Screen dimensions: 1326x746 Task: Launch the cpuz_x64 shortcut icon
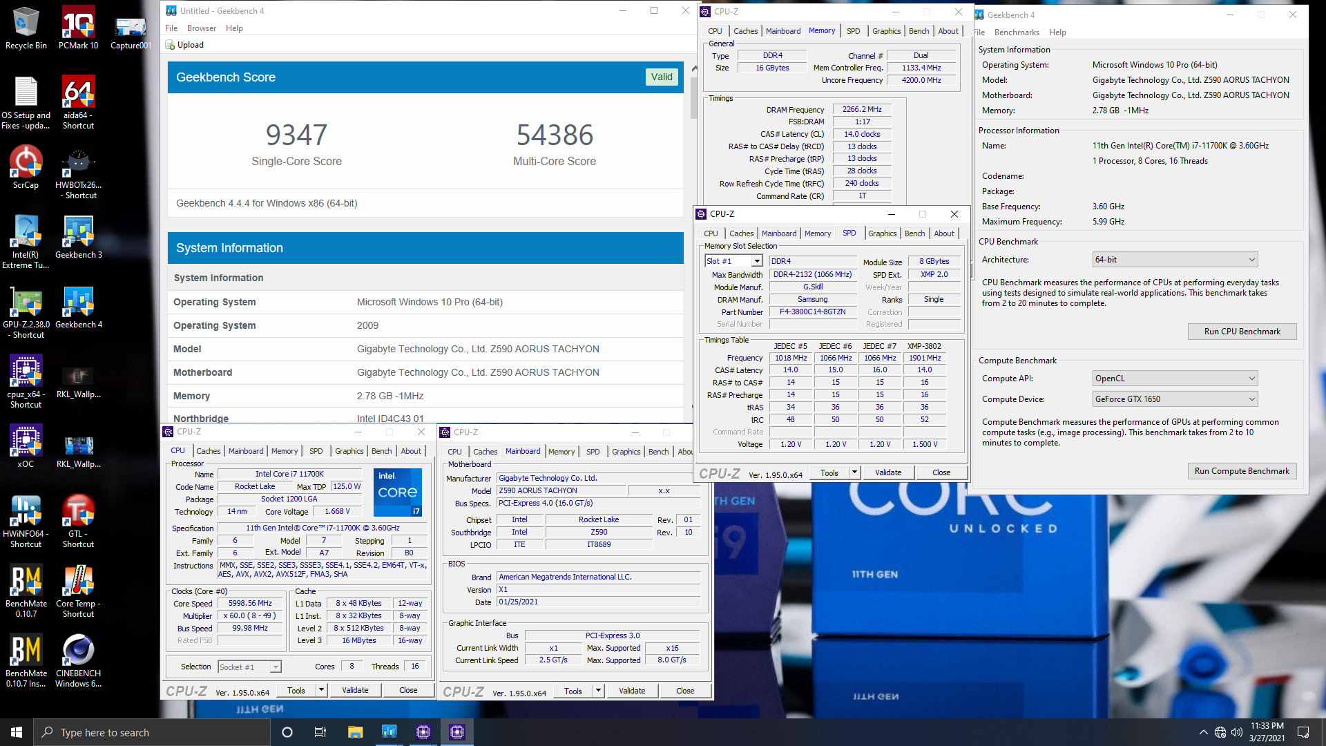point(26,382)
